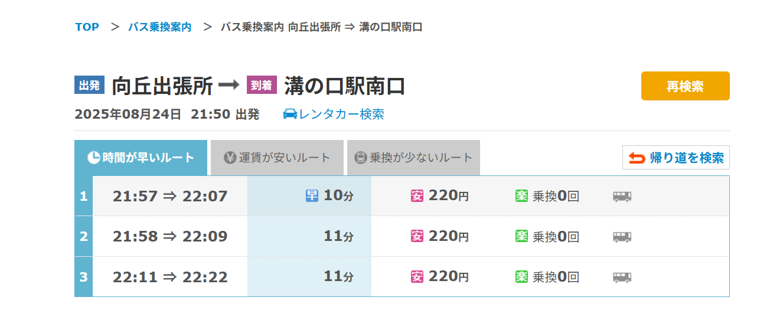Viewport: 757px width, 310px height.
Task: Open the レンタカー検索 link
Action: [x=341, y=114]
